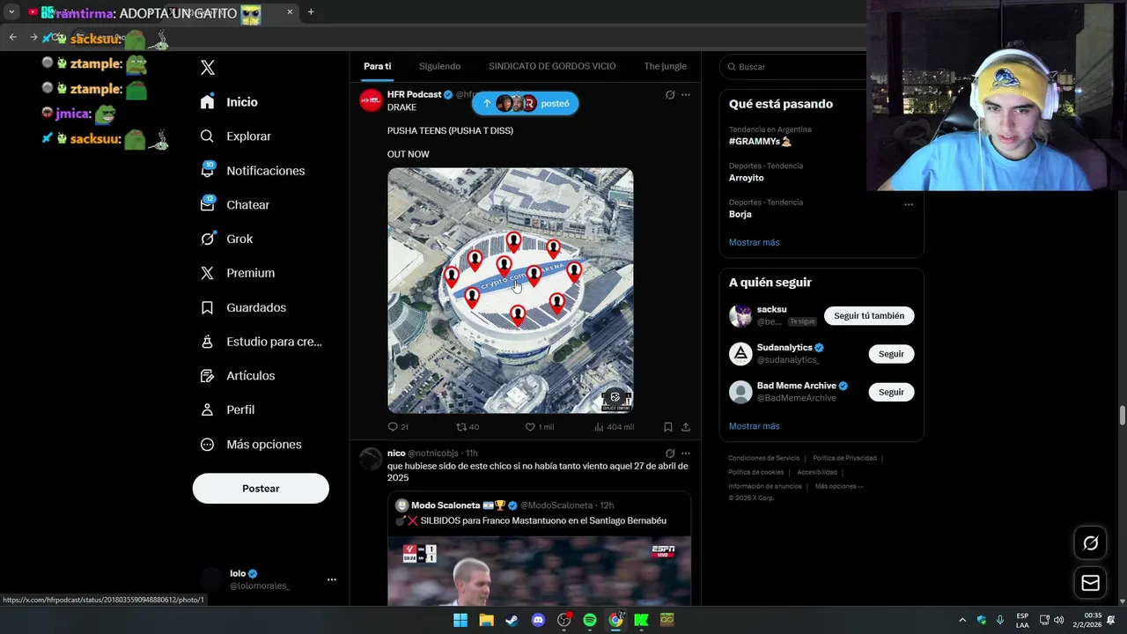Viewport: 1127px width, 634px height.
Task: Open Premium from the sidebar
Action: (237, 273)
